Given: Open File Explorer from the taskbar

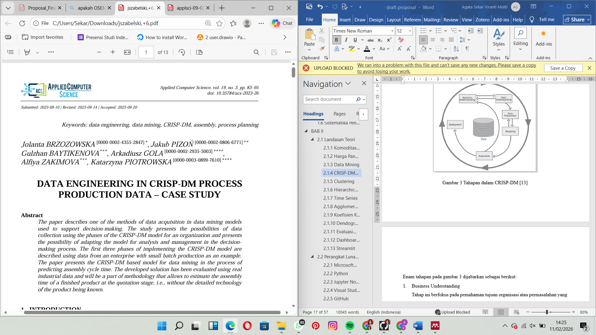Looking at the screenshot, I should (x=282, y=326).
